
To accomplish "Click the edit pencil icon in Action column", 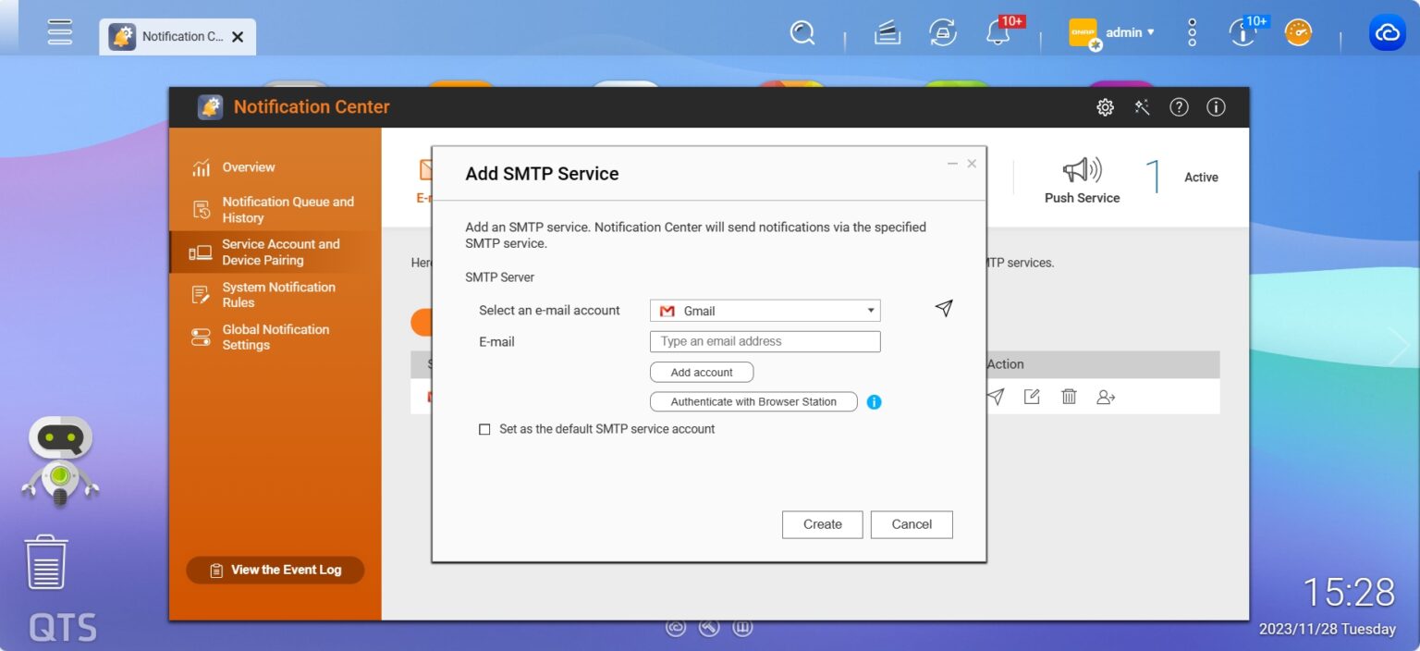I will pyautogui.click(x=1032, y=397).
